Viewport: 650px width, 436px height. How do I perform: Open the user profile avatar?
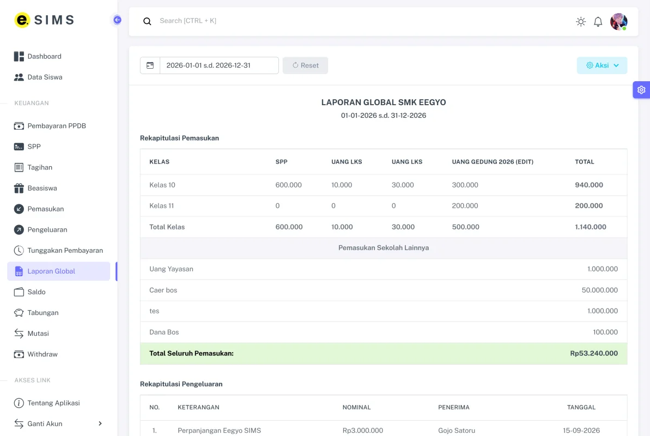click(x=618, y=22)
